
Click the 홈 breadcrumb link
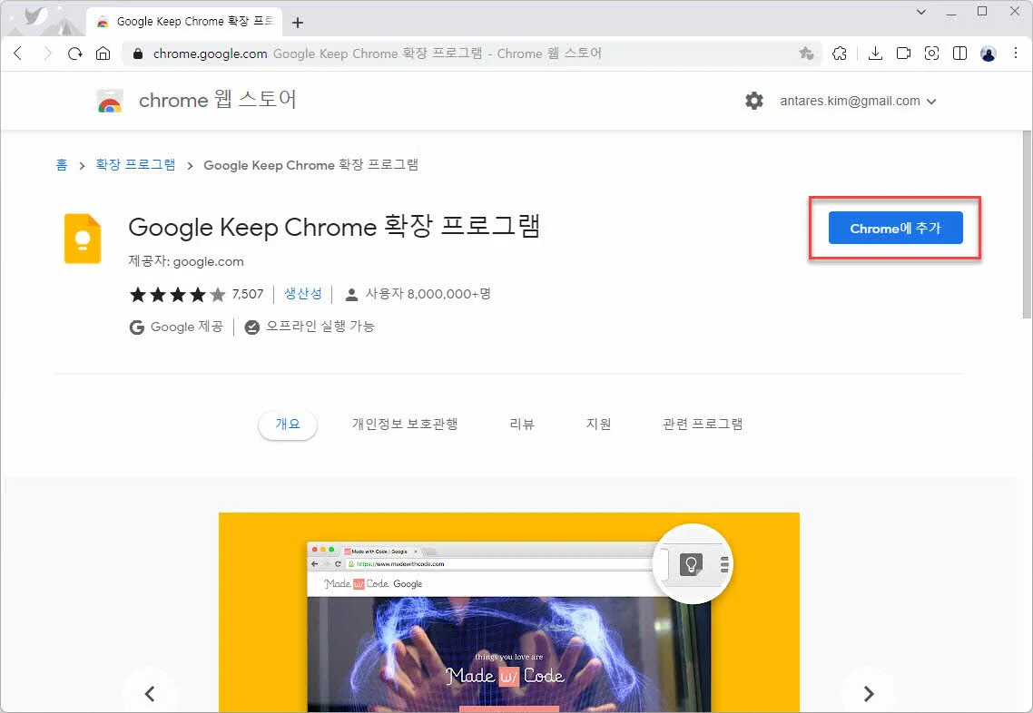pos(61,164)
